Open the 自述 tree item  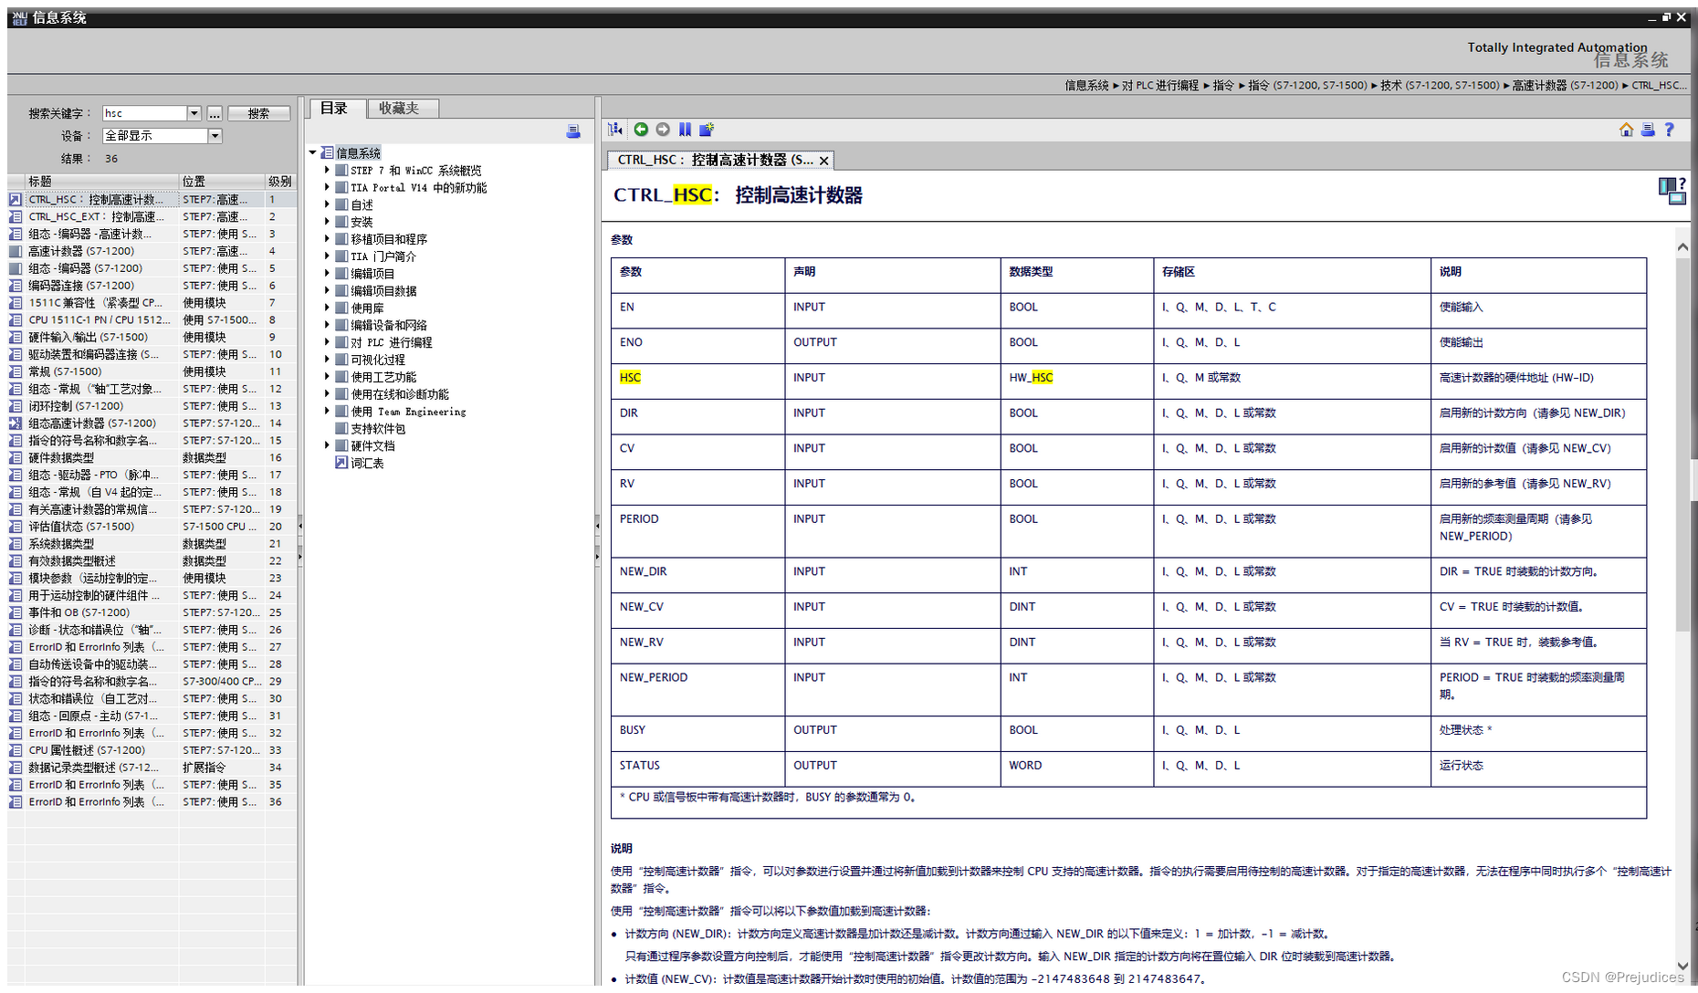coord(362,204)
